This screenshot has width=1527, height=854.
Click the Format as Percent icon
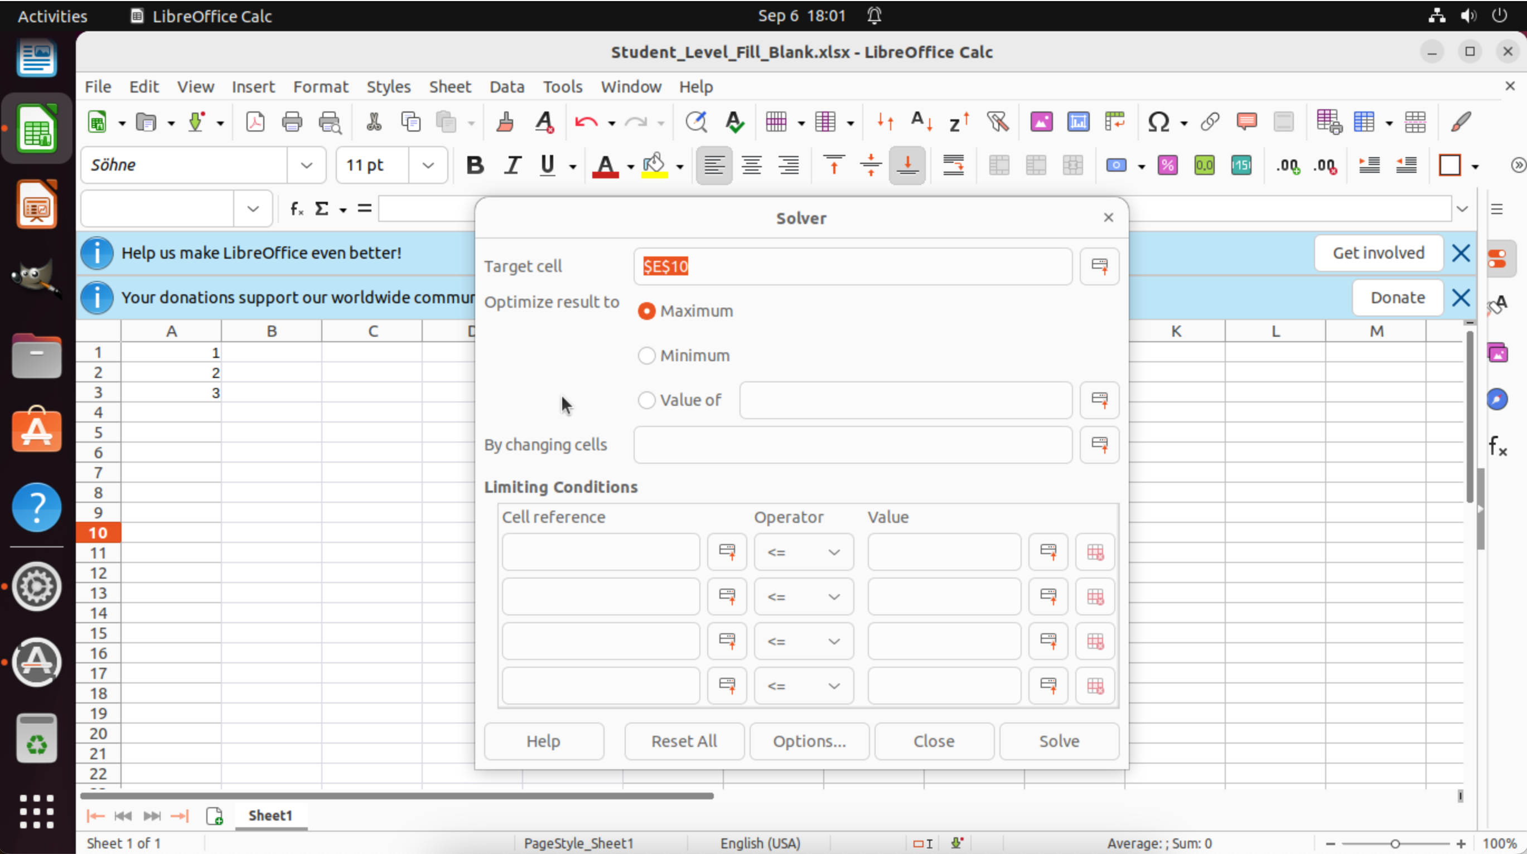1167,165
